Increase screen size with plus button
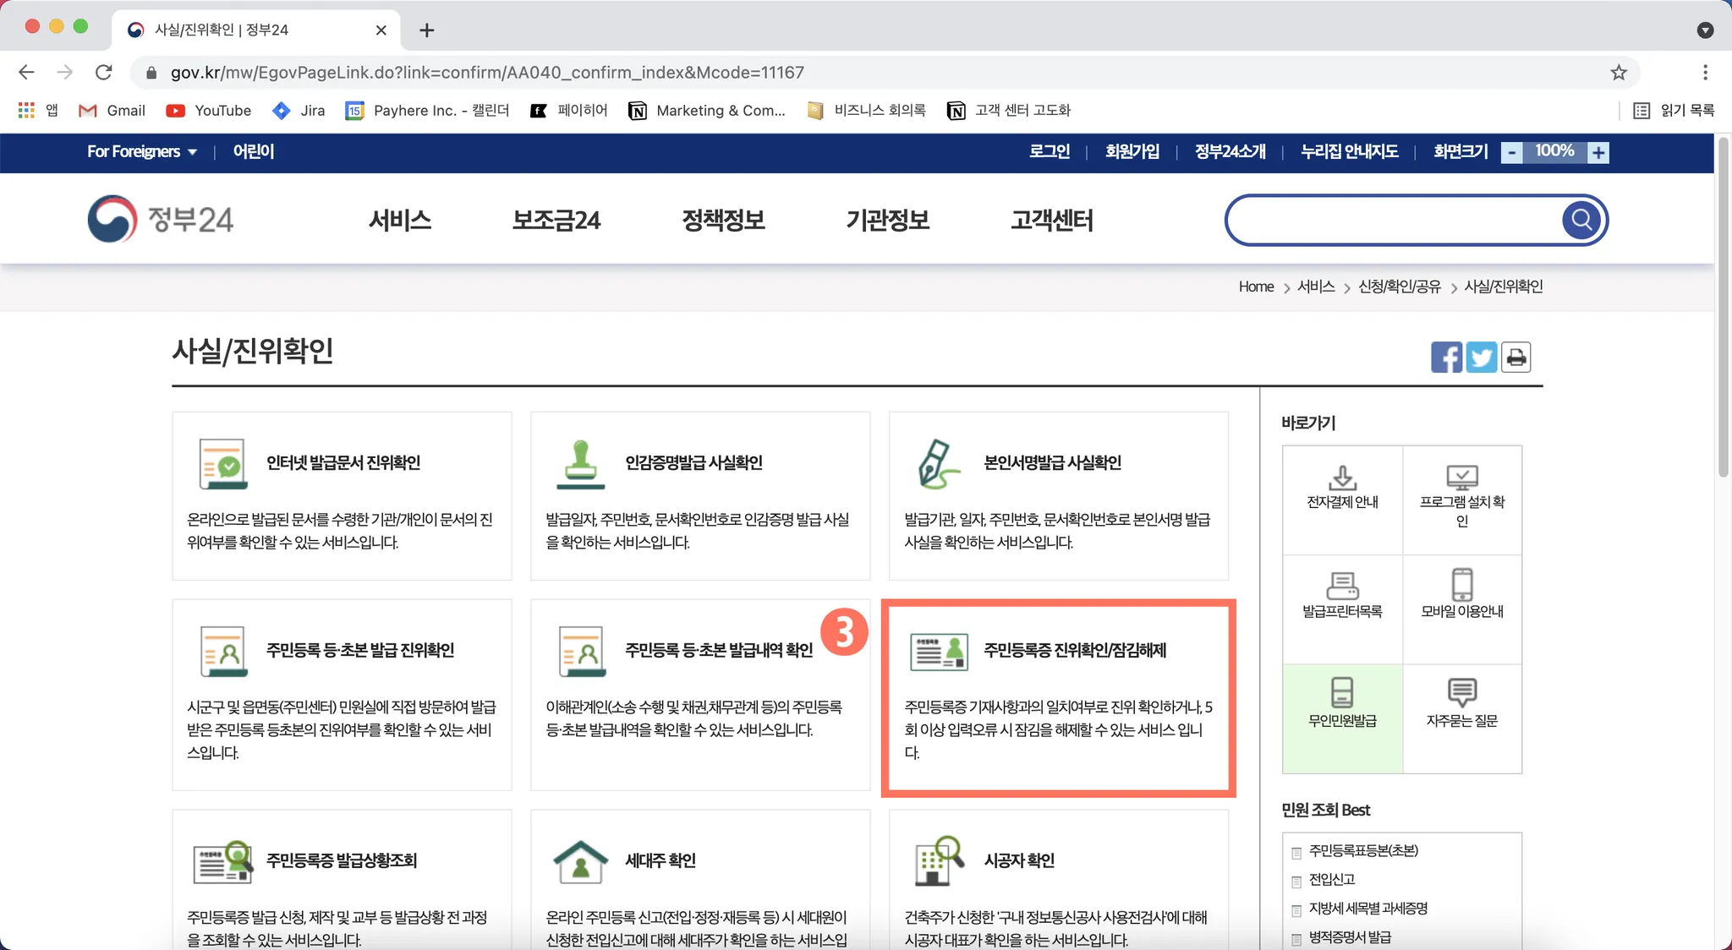1732x950 pixels. pyautogui.click(x=1598, y=153)
